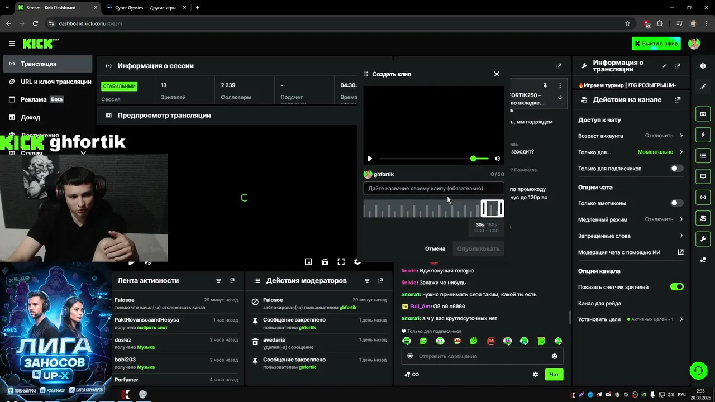The image size is (715, 402).
Task: Focus the Отправить сообщение chat input
Action: [x=482, y=356]
